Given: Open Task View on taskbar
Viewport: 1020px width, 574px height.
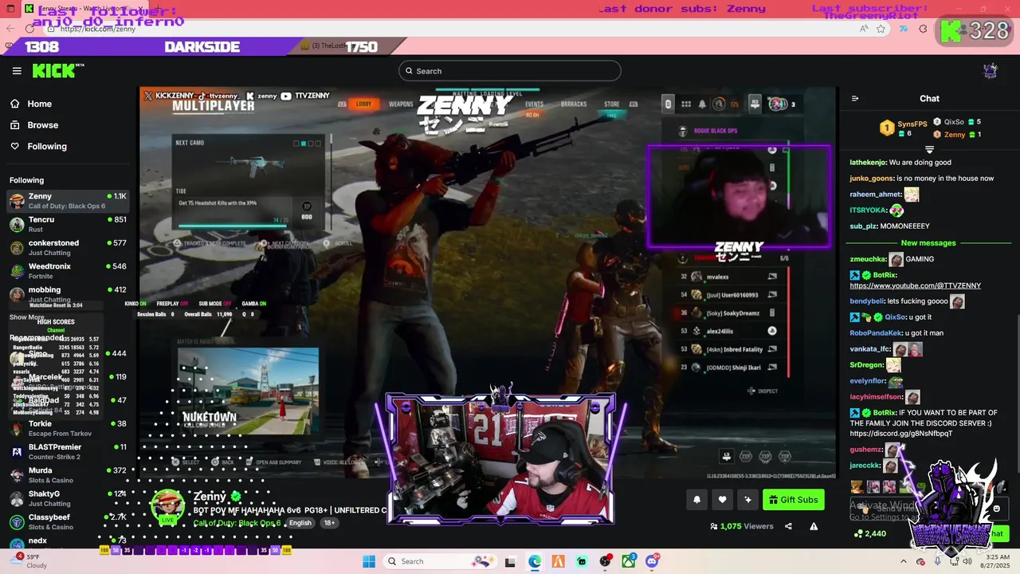Looking at the screenshot, I should tap(510, 561).
